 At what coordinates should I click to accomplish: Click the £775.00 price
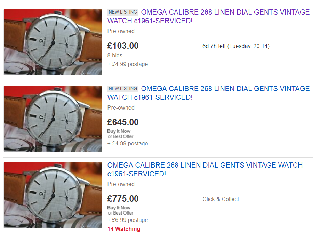click(123, 199)
